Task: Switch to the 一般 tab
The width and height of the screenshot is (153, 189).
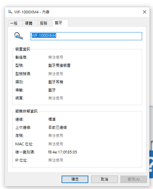Action: pyautogui.click(x=15, y=23)
